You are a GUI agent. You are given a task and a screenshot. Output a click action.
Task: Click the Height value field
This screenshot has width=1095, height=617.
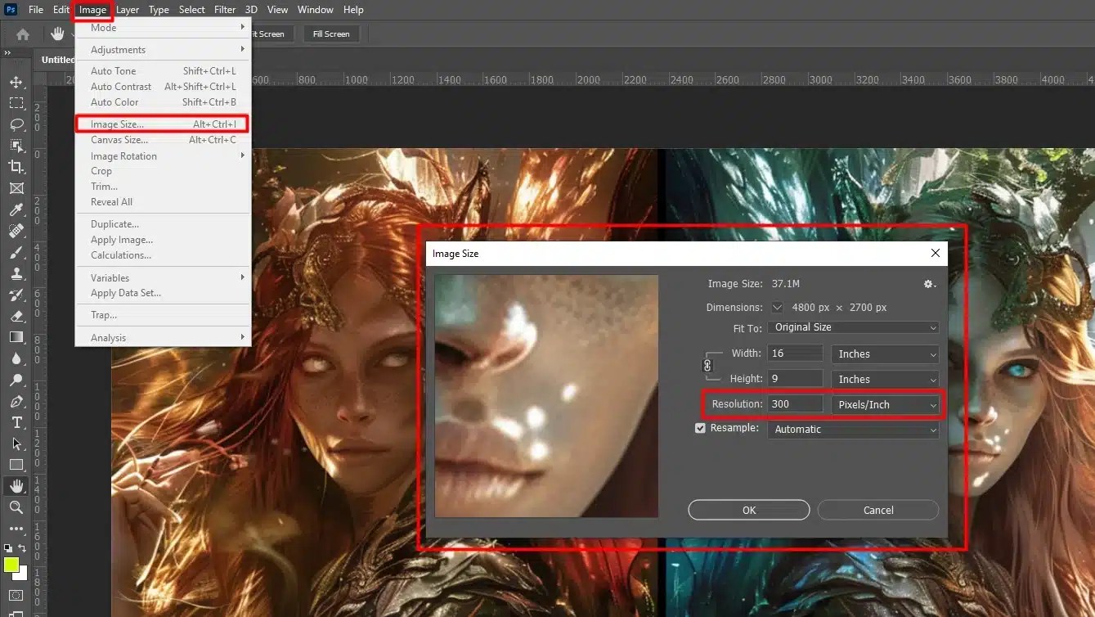[795, 378]
